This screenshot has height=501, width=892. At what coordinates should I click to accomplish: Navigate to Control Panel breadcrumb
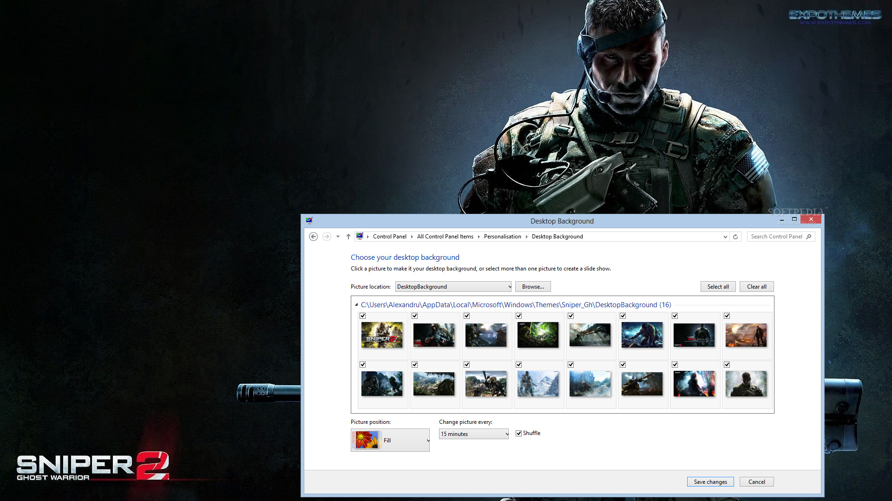[x=390, y=237]
